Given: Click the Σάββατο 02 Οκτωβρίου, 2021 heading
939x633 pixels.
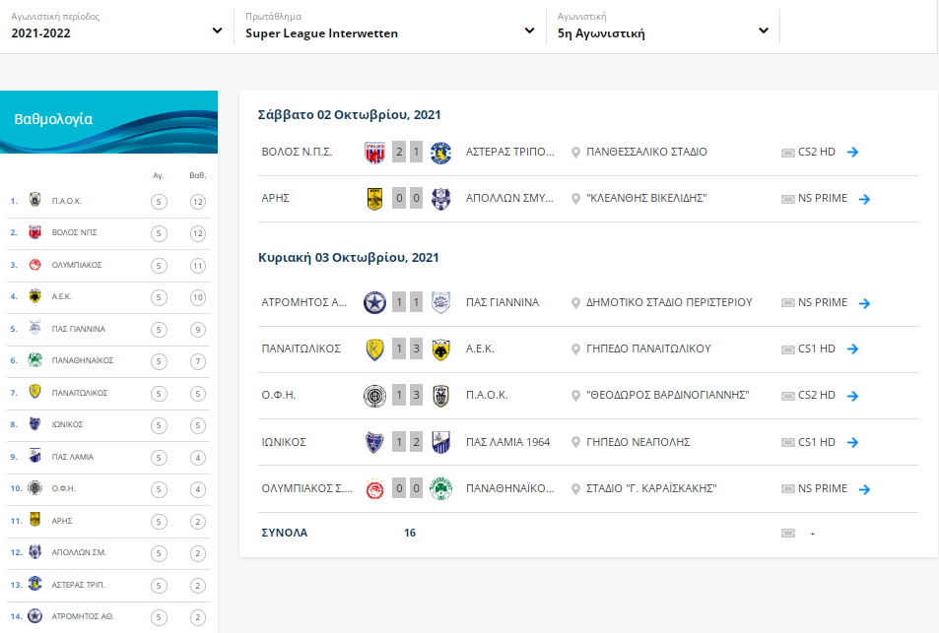Looking at the screenshot, I should click(x=349, y=115).
